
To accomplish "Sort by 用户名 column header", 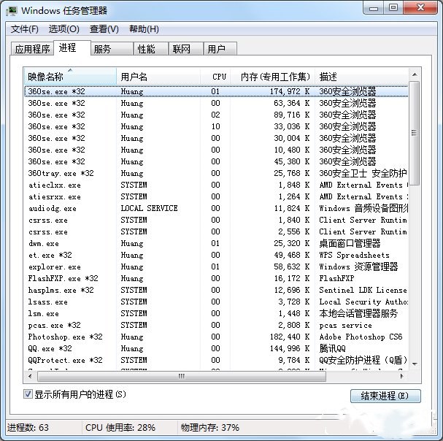I will [158, 77].
